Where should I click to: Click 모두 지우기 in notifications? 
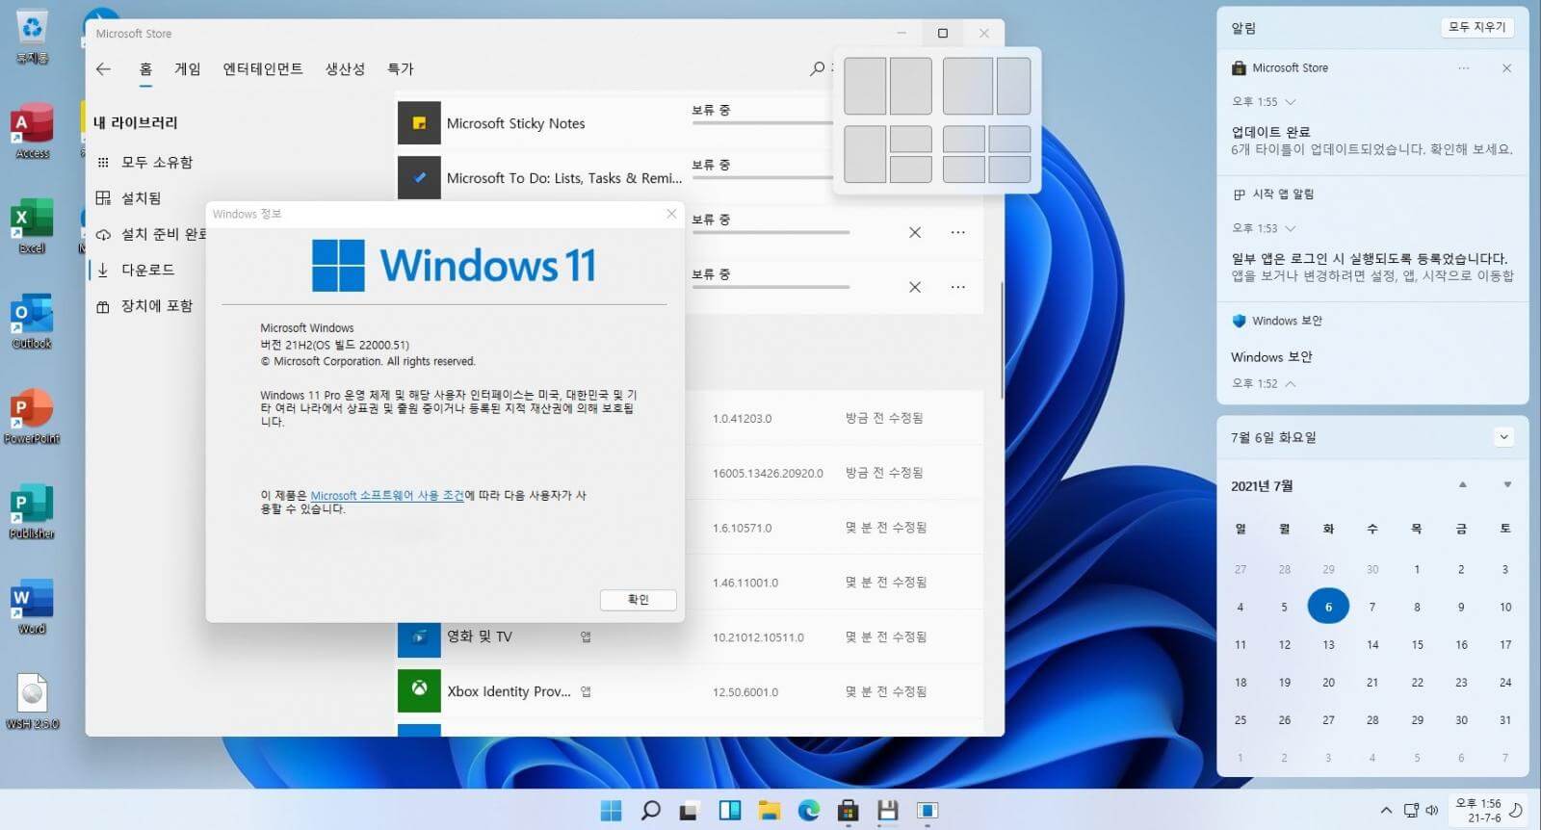1477,27
